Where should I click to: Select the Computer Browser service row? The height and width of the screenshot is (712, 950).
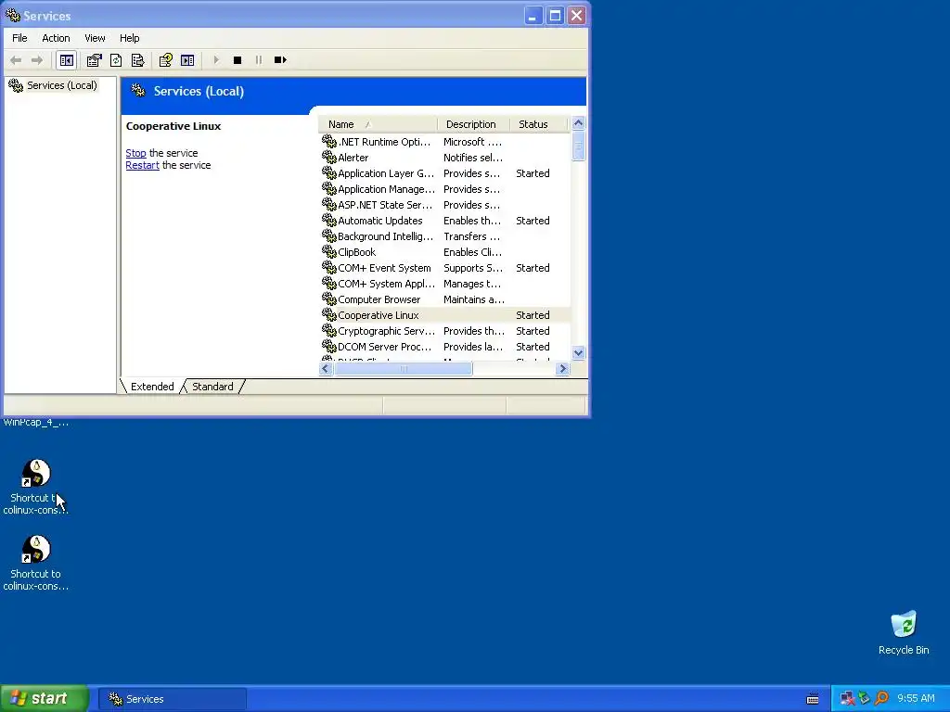click(444, 299)
